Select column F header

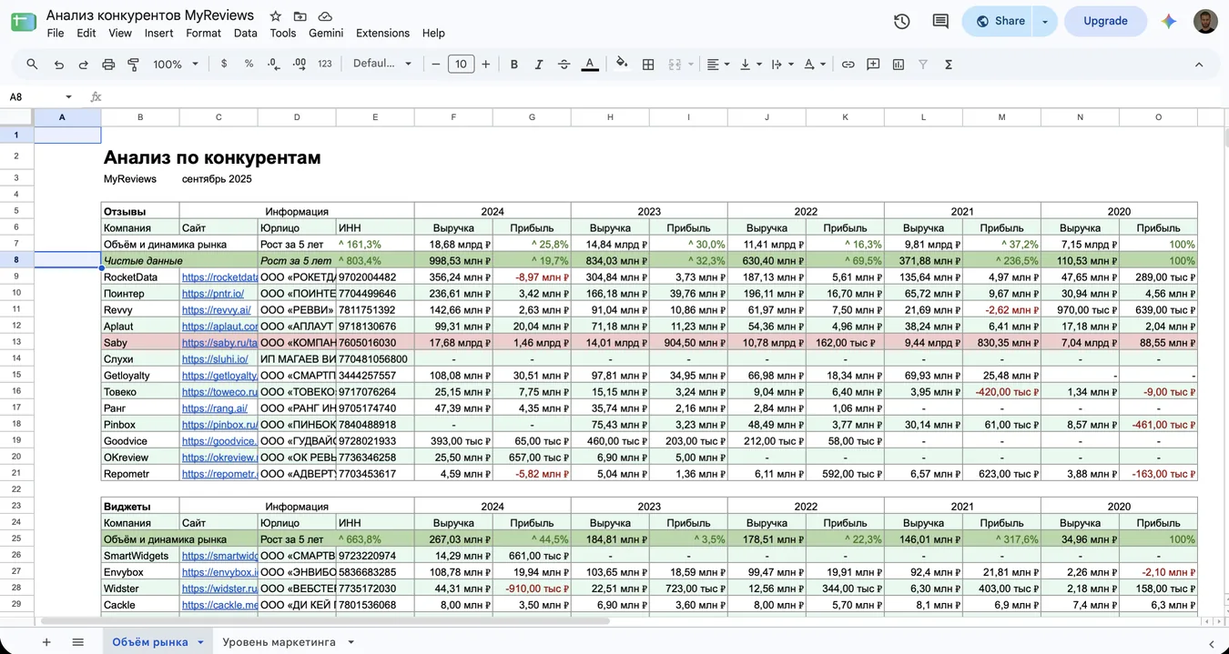click(453, 117)
